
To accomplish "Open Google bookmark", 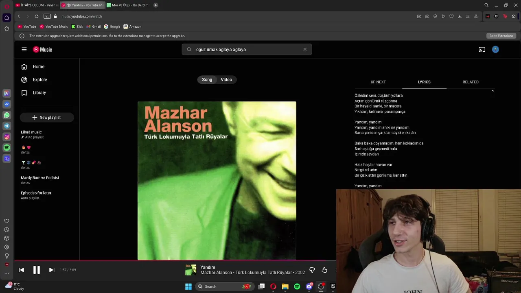I will click(x=112, y=26).
